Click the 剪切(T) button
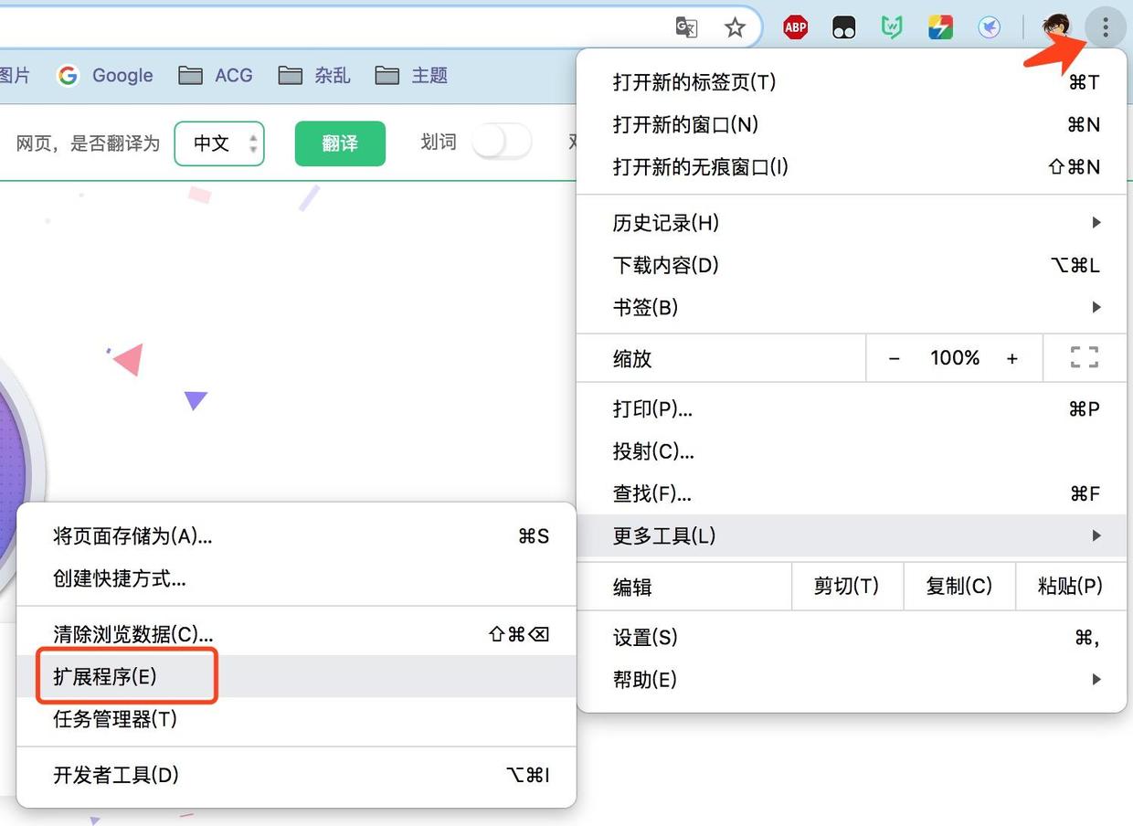 (846, 587)
